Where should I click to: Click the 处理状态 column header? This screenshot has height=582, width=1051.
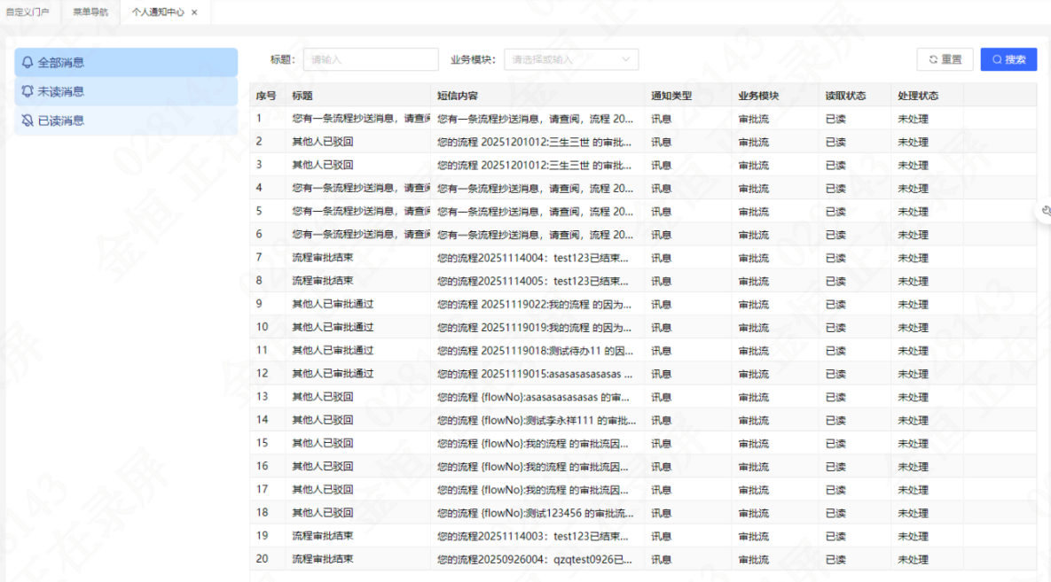(918, 96)
